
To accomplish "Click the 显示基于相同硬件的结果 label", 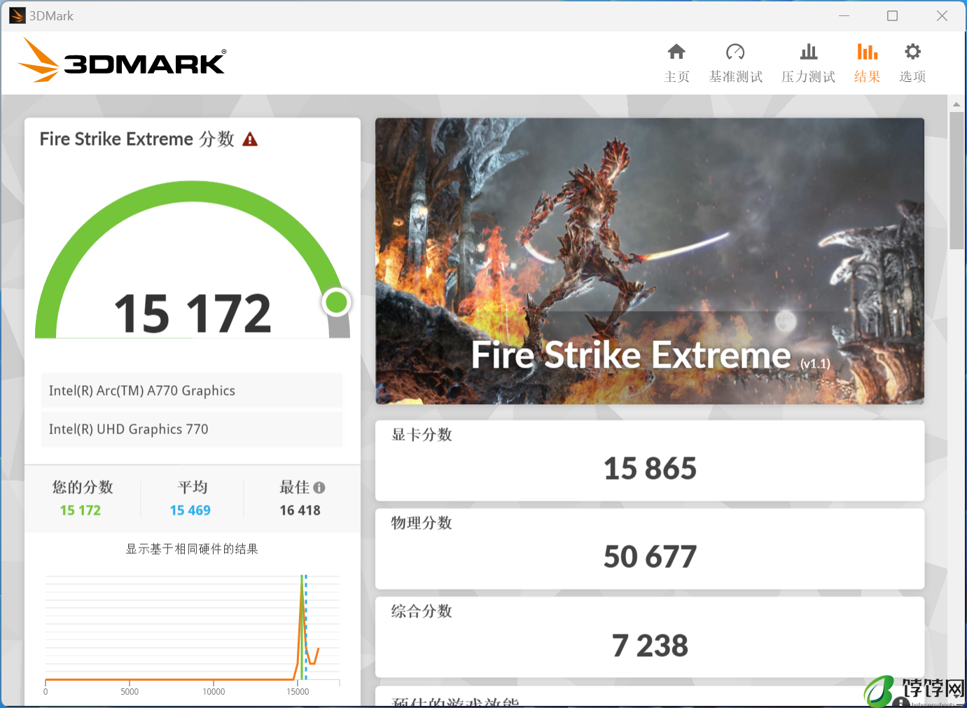I will [192, 549].
